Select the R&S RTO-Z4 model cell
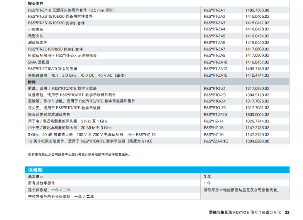 point(215,101)
